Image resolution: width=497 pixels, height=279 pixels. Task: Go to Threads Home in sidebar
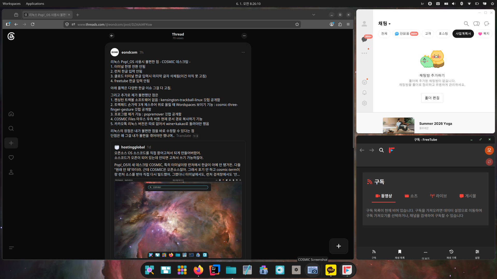tap(11, 114)
